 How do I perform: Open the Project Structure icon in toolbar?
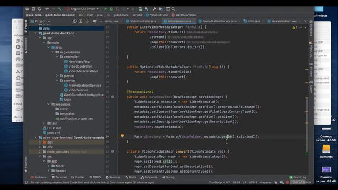tap(161, 9)
